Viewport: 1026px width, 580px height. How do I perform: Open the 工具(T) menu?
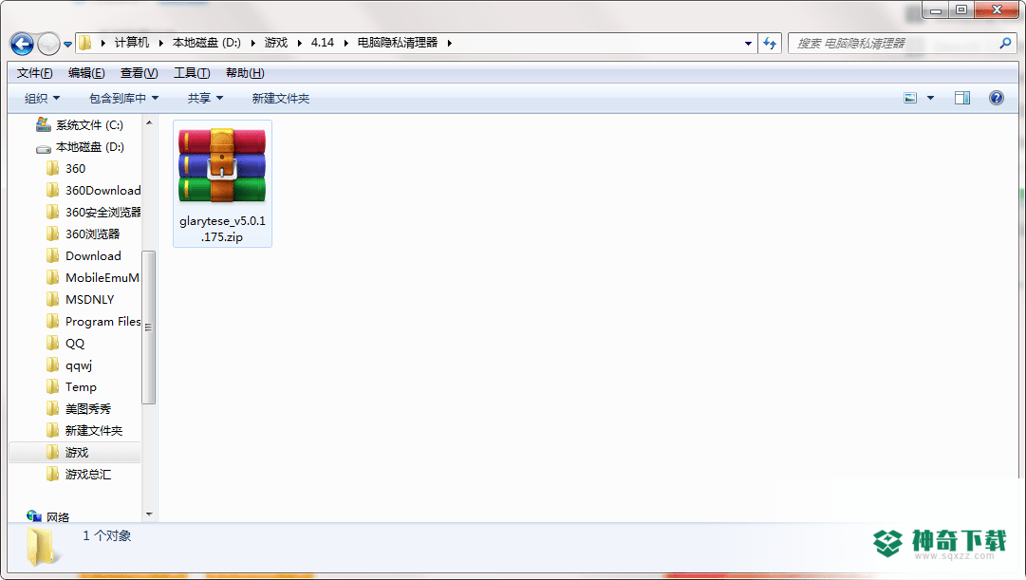click(x=192, y=73)
